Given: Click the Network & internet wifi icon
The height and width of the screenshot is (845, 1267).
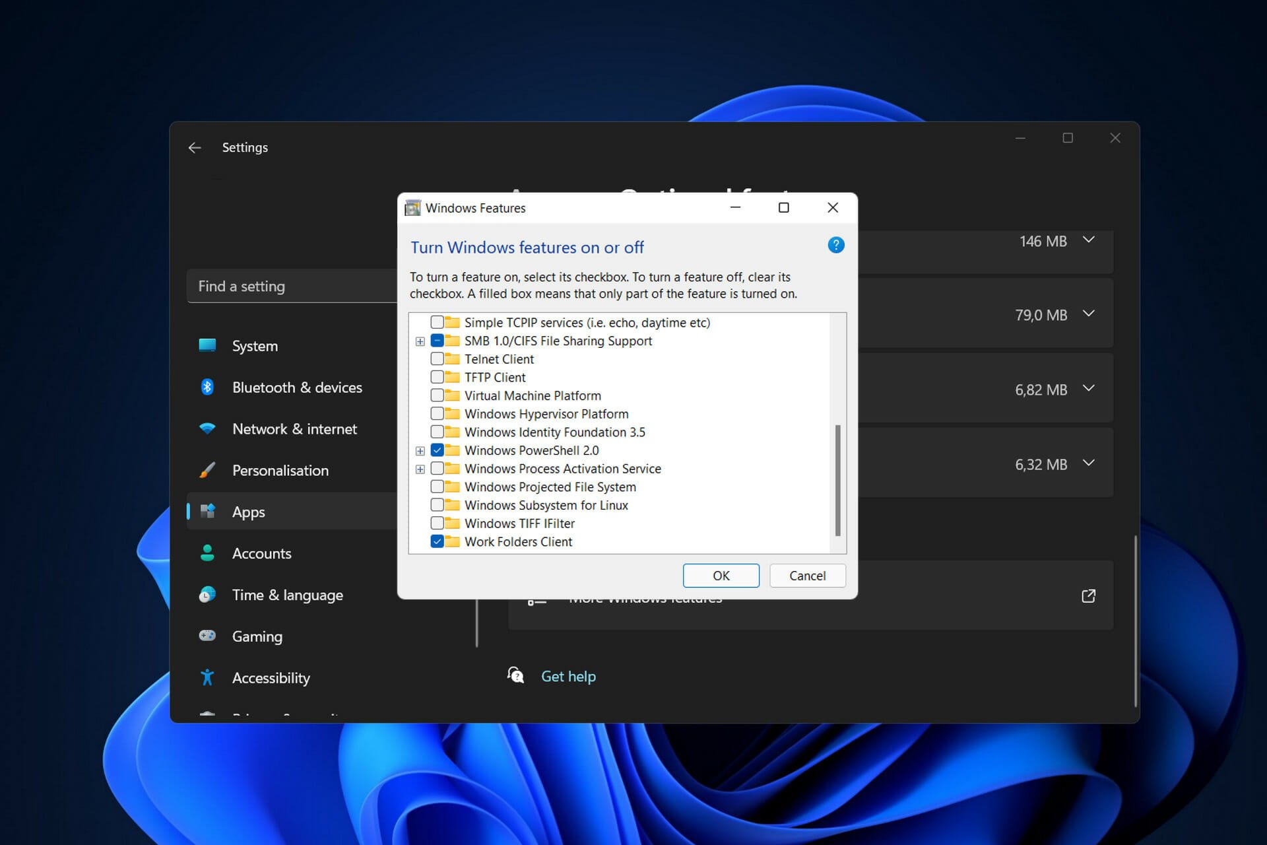Looking at the screenshot, I should click(x=207, y=428).
